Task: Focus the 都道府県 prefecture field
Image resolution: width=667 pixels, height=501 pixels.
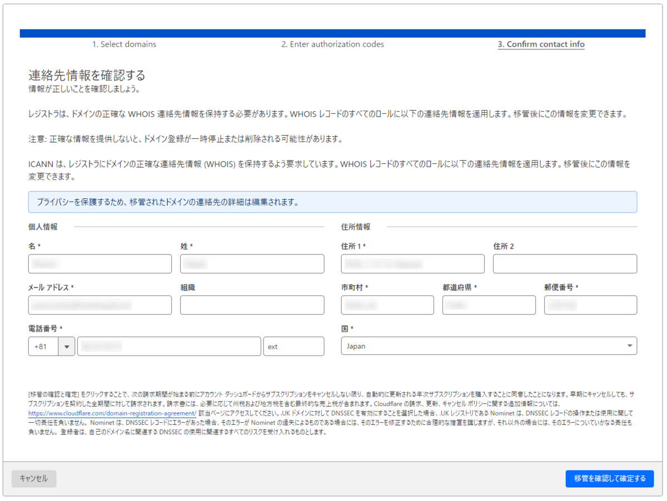Action: tap(489, 305)
